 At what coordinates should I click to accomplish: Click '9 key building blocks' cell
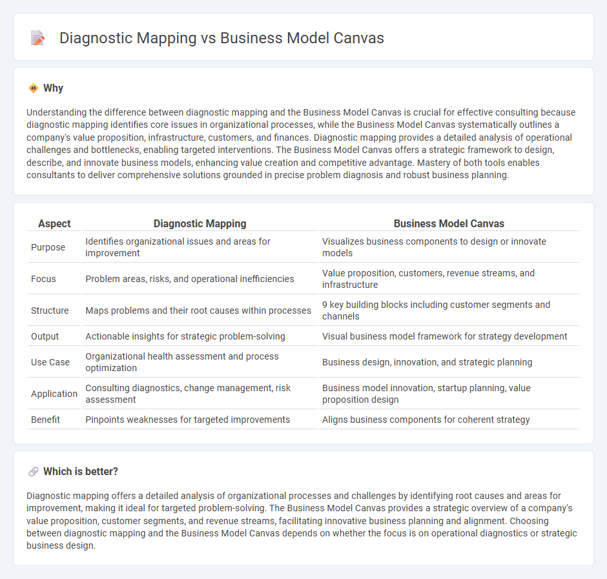pos(449,310)
